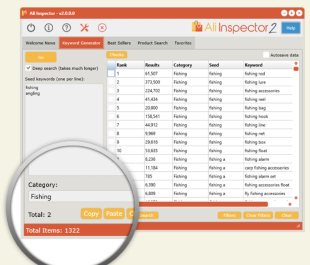Viewport: 310px width, 265px height.
Task: Click the Filters button
Action: point(229,215)
